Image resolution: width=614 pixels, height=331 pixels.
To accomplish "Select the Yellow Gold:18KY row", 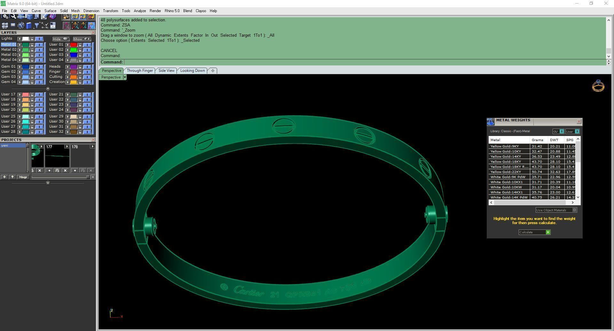I will tap(532, 162).
